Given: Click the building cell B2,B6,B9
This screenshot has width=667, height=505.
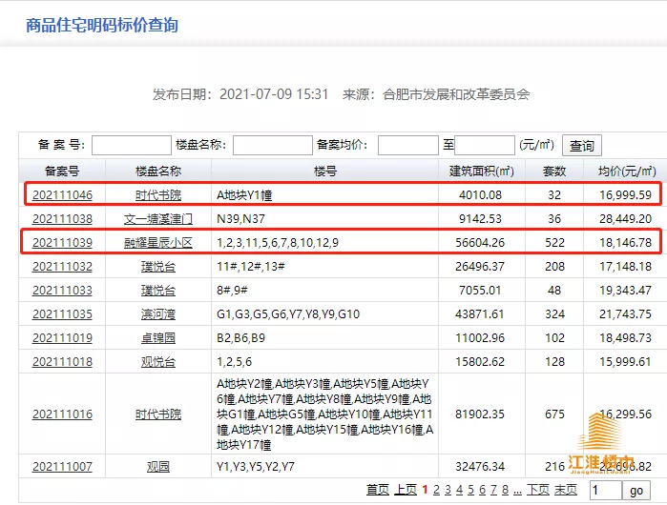Looking at the screenshot, I should pyautogui.click(x=240, y=337).
